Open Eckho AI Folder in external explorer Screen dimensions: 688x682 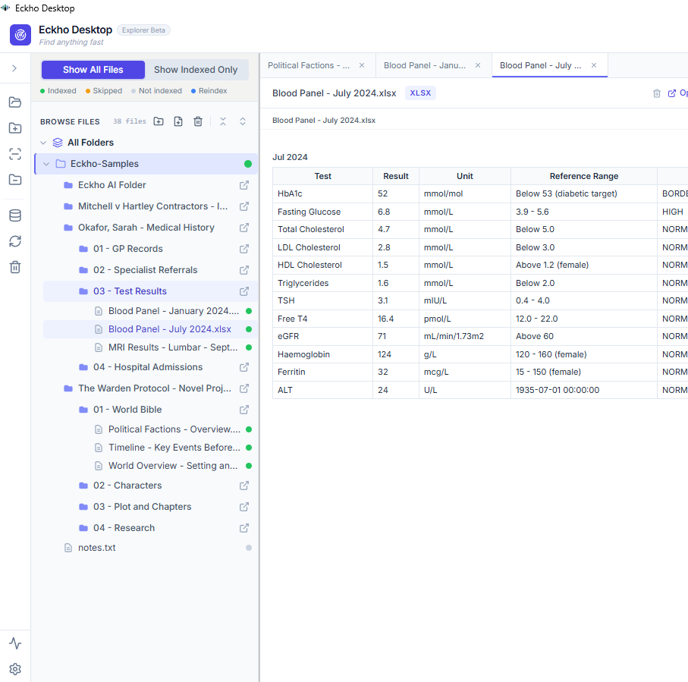click(x=244, y=185)
